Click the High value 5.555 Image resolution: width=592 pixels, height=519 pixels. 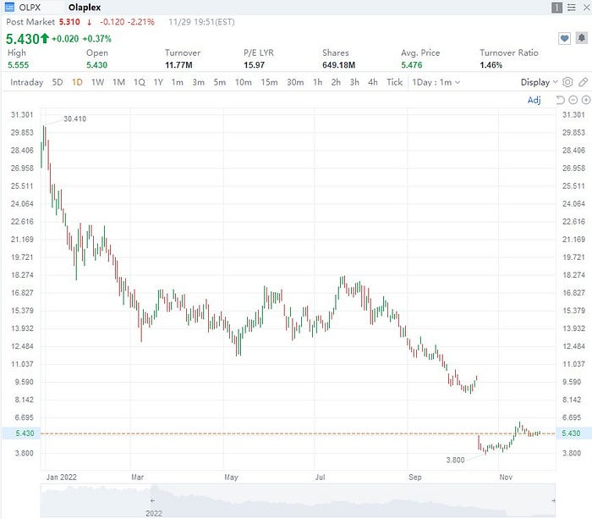18,65
